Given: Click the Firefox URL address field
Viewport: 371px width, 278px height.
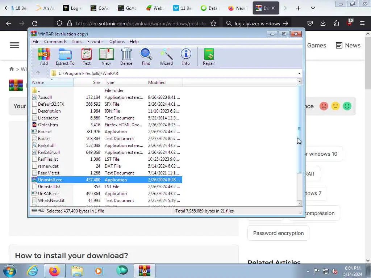Looking at the screenshot, I should [141, 24].
